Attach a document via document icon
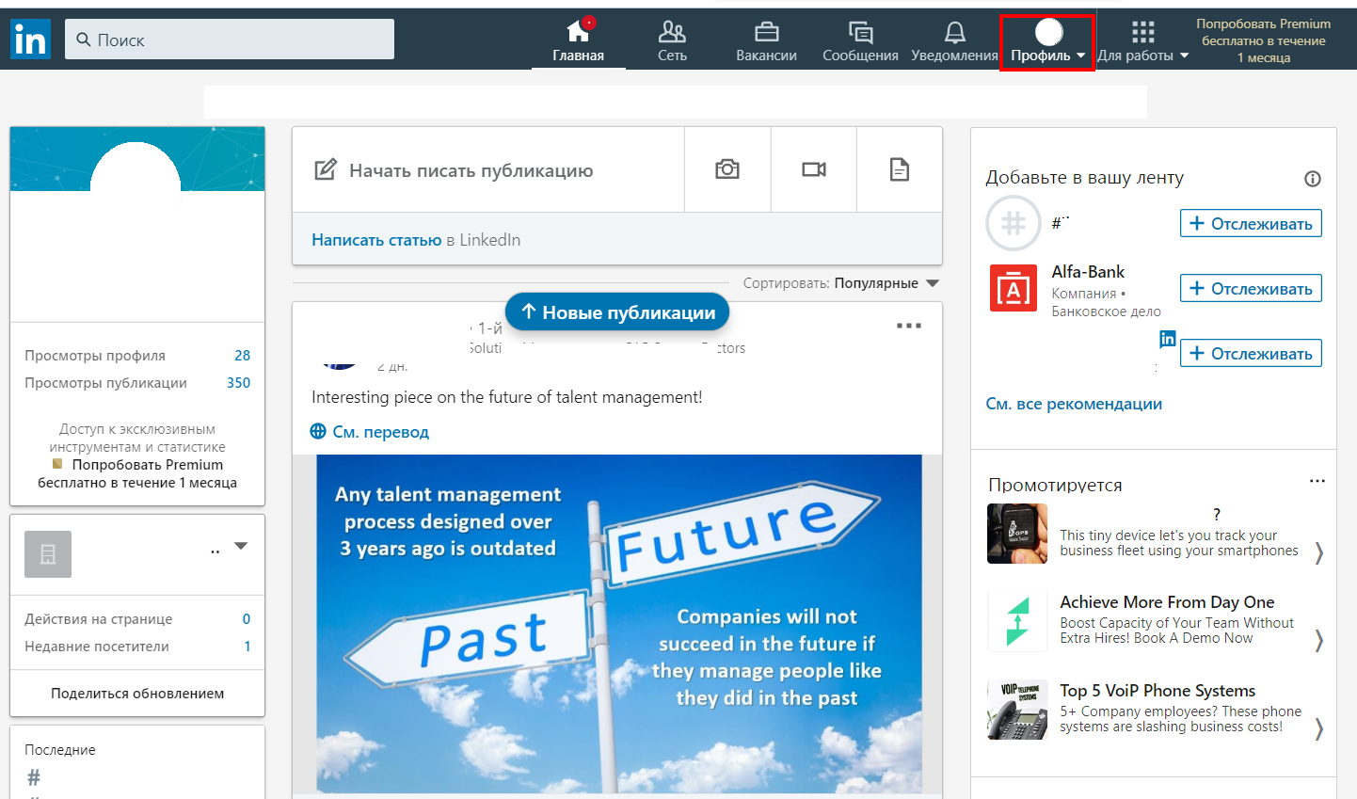The width and height of the screenshot is (1357, 799). tap(900, 169)
